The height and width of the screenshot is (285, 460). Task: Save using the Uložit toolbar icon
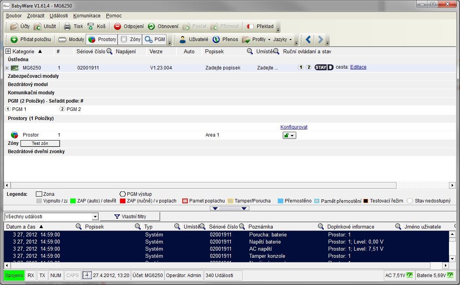(37, 26)
